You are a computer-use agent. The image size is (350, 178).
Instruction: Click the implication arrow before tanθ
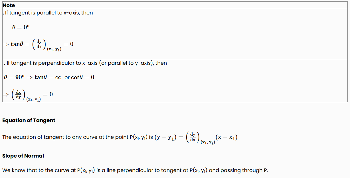(x=6, y=44)
